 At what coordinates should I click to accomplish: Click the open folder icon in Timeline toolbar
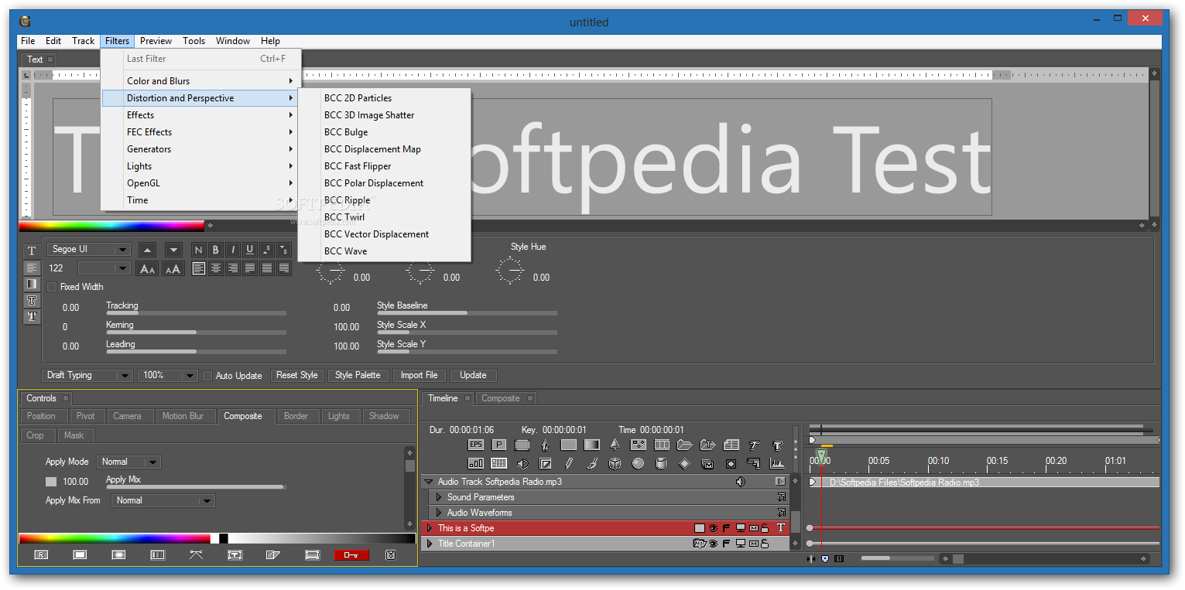pos(684,445)
